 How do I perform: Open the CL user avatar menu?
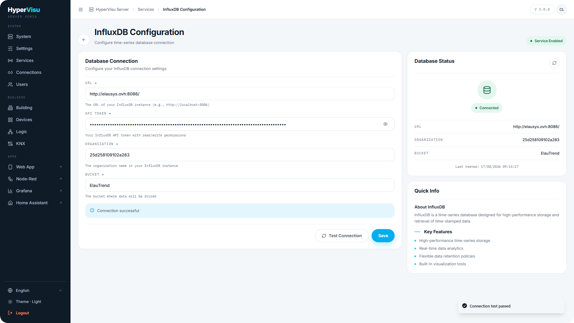(562, 10)
